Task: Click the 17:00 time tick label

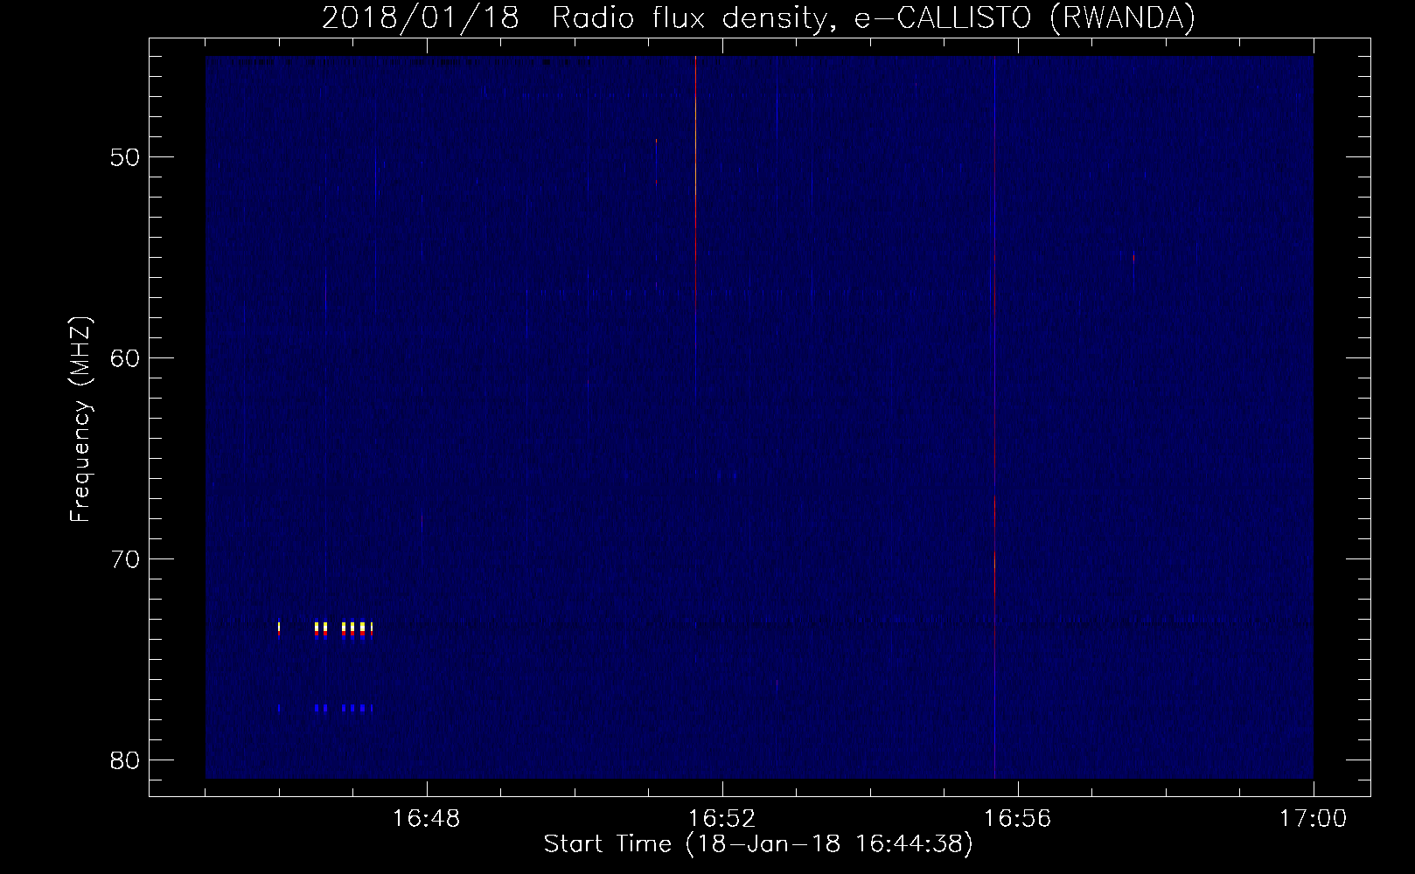Action: click(1314, 819)
